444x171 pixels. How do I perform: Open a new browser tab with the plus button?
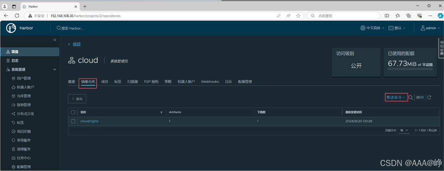click(85, 6)
